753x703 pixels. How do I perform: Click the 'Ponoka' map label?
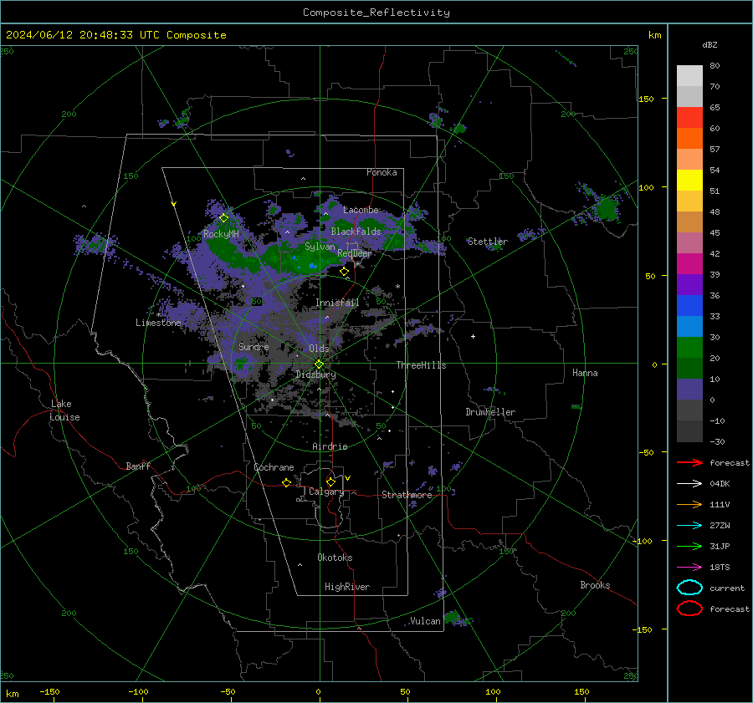pyautogui.click(x=382, y=172)
